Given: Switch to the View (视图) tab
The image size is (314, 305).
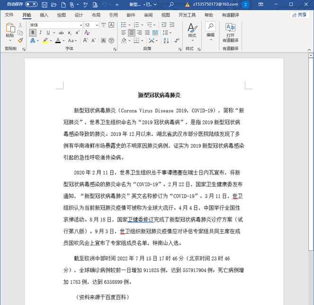Looking at the screenshot, I should 166,15.
